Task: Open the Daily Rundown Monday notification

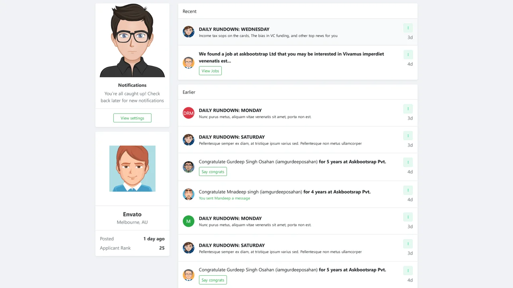Action: (x=230, y=110)
